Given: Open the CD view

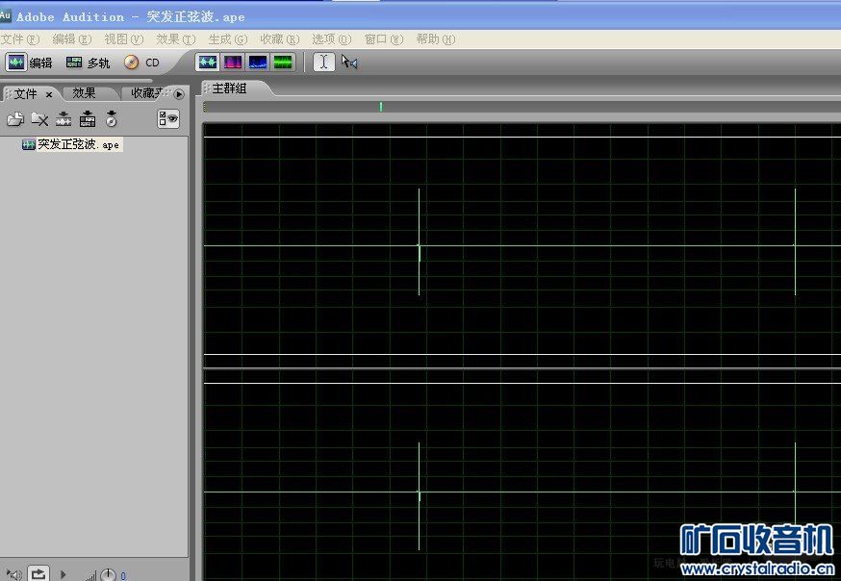Looking at the screenshot, I should (141, 63).
